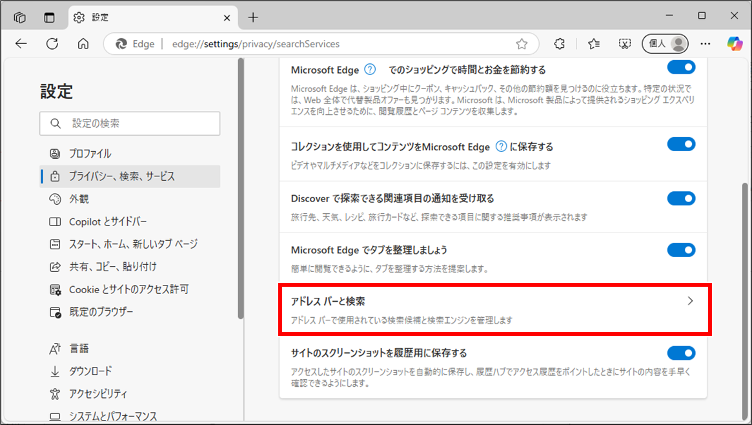752x425 pixels.
Task: Toggle コレクション content saving switch
Action: coord(681,144)
